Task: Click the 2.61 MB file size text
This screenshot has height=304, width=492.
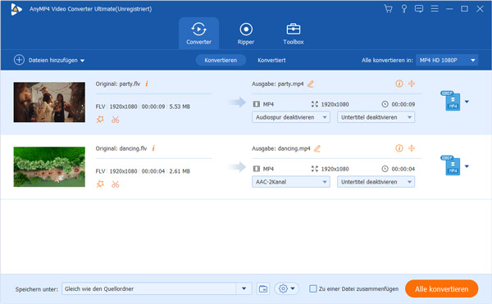Action: click(180, 171)
